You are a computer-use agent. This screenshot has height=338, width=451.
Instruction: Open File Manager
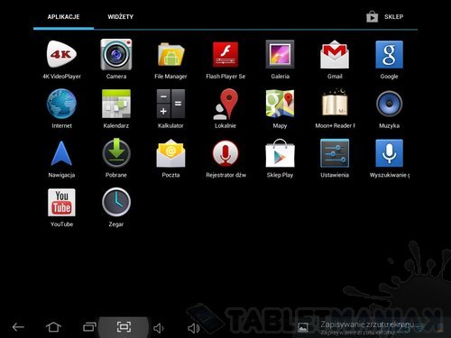pos(170,59)
